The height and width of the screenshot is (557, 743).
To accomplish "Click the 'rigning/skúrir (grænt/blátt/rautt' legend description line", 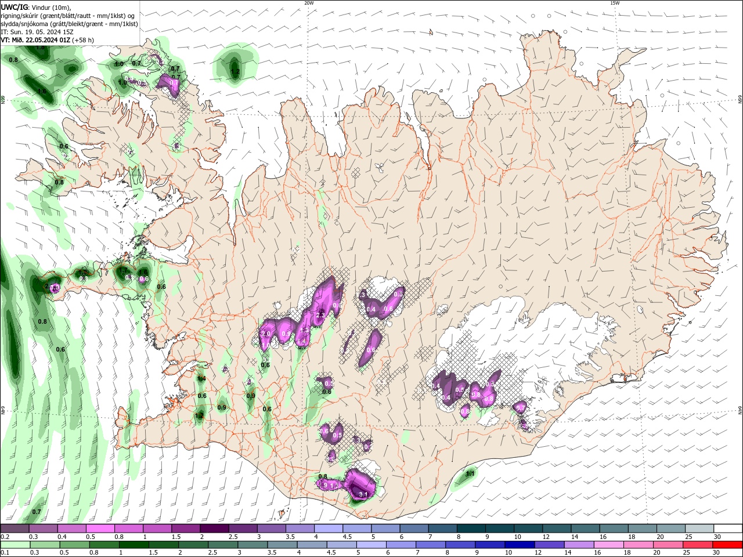I will click(x=68, y=16).
